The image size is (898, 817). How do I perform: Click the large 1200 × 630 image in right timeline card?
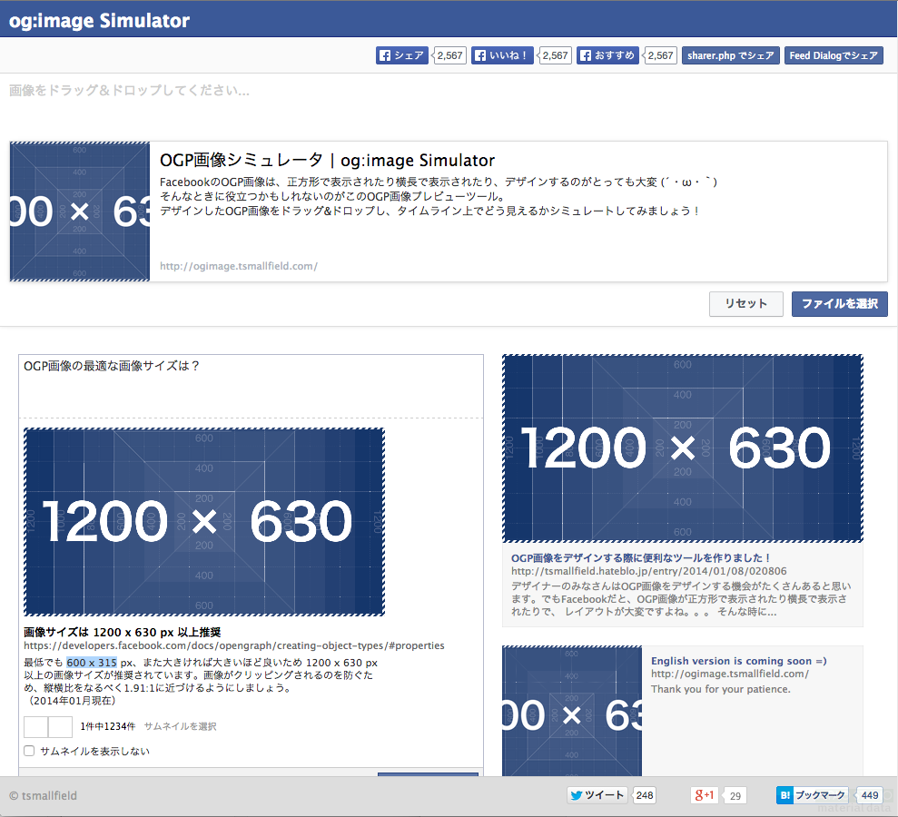coord(683,448)
